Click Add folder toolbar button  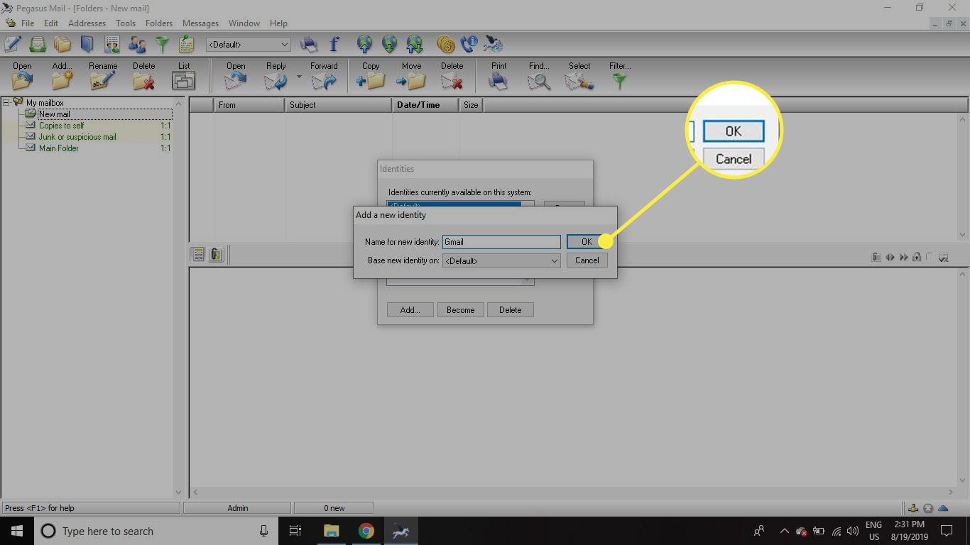tap(62, 75)
